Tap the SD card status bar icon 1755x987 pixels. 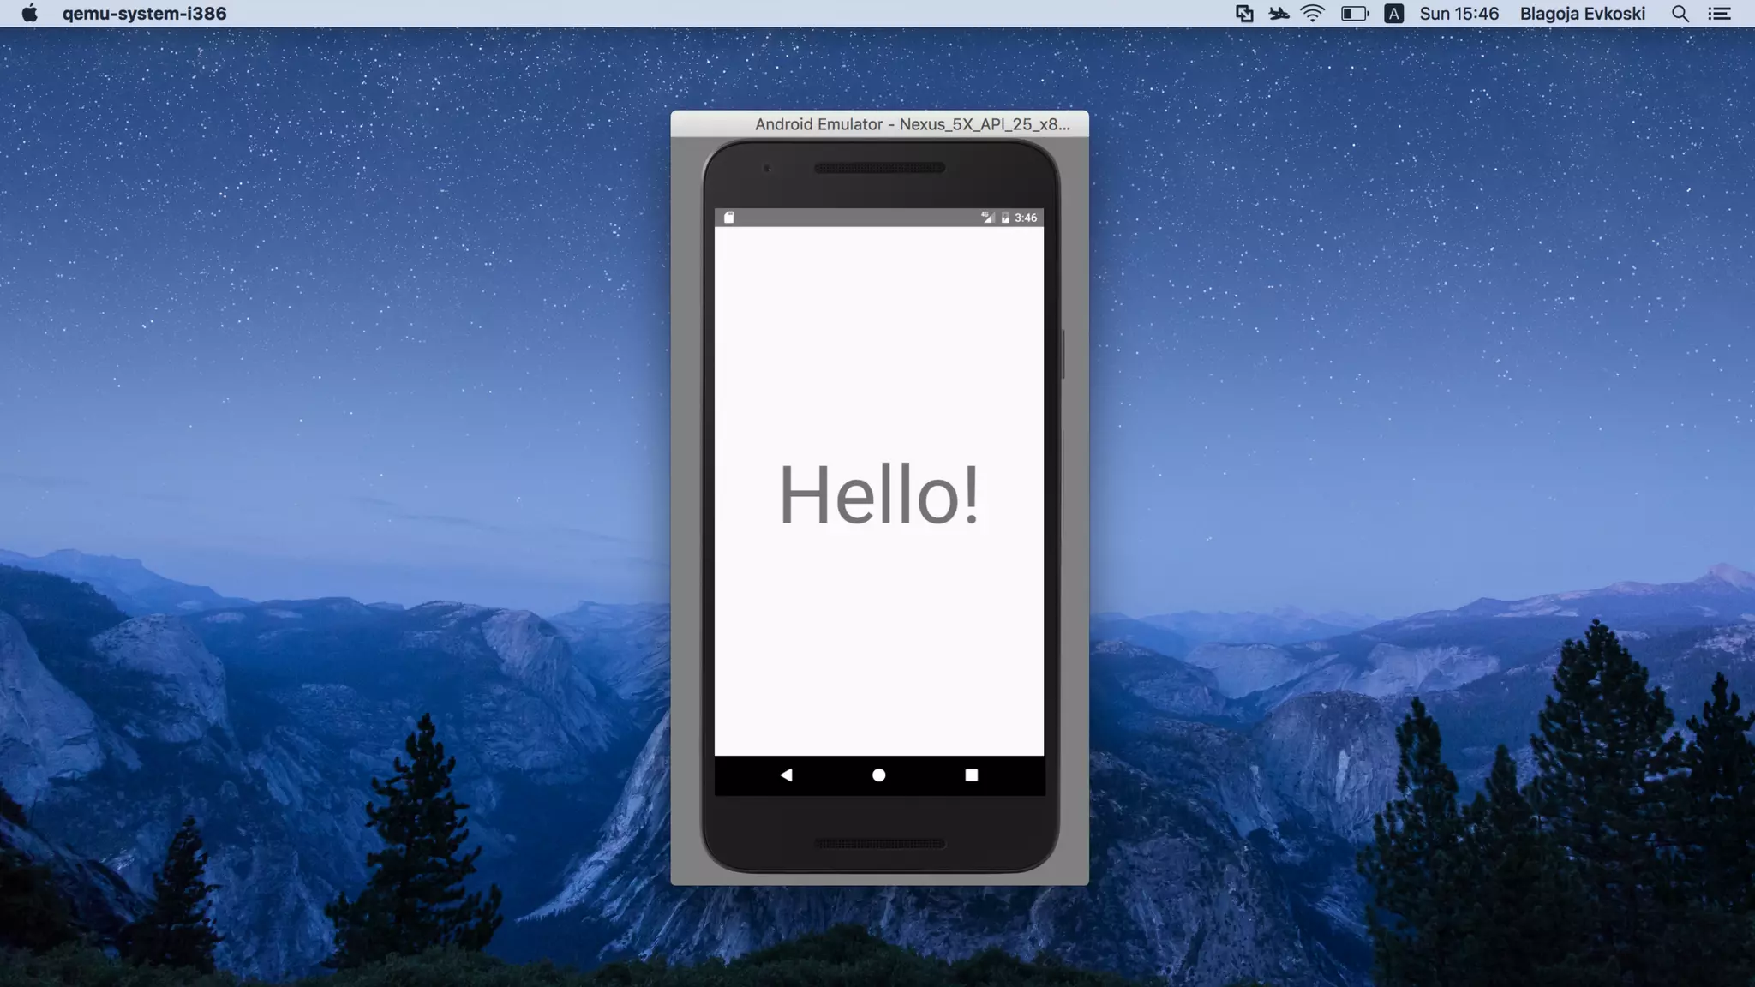coord(729,218)
